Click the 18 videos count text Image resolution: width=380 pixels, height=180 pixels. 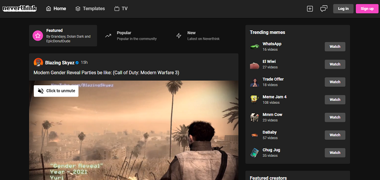pos(270,85)
